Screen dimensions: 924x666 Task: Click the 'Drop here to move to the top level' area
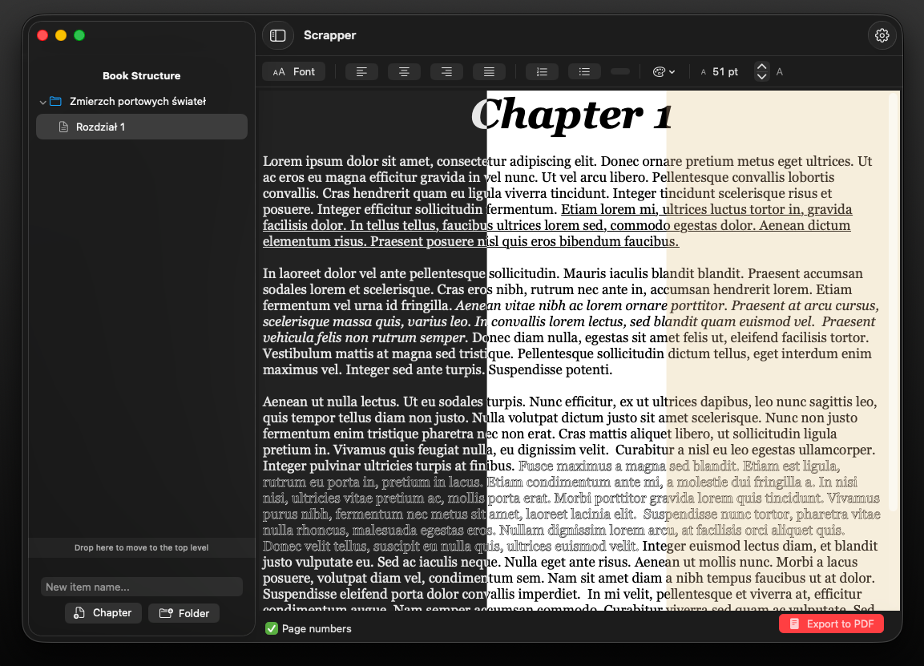pyautogui.click(x=141, y=547)
